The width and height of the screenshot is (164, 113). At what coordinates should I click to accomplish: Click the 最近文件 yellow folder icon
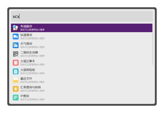(x=16, y=80)
